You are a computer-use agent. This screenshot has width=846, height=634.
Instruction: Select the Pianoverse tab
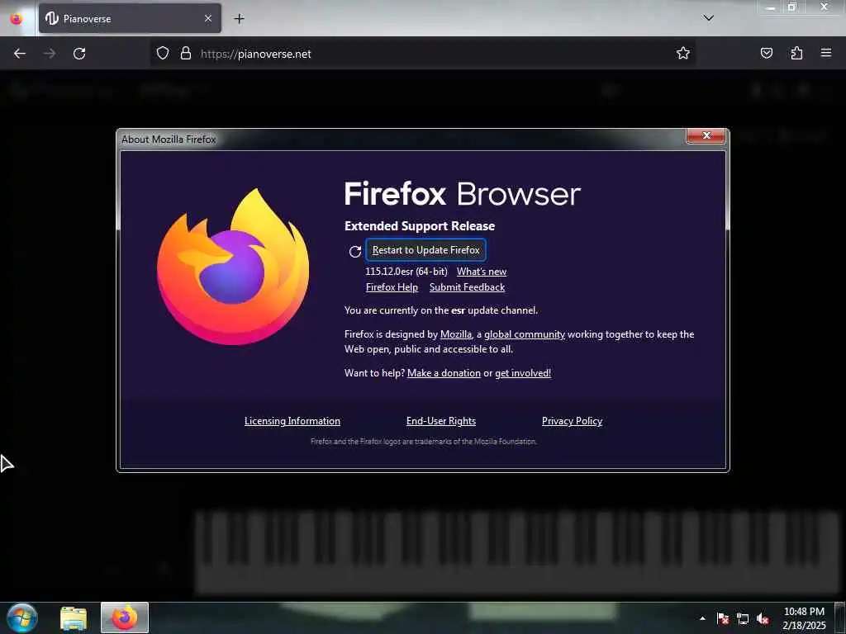pos(130,18)
